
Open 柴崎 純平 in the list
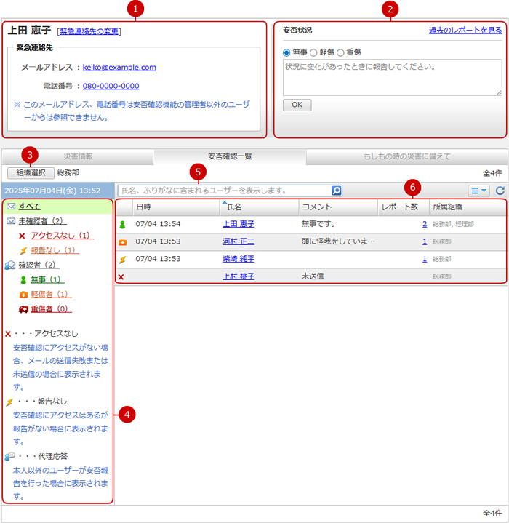click(x=239, y=259)
